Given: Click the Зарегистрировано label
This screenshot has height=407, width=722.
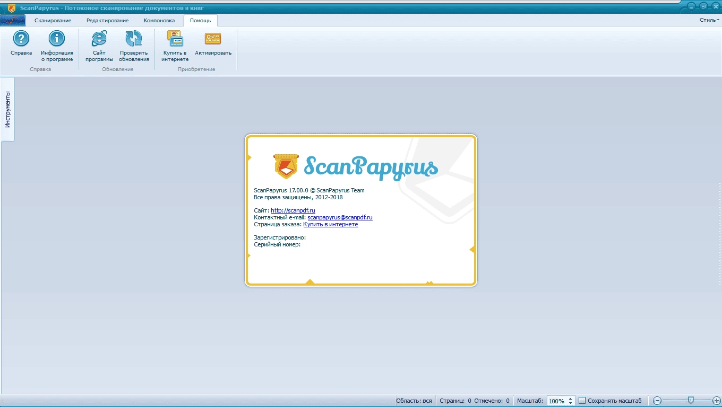Looking at the screenshot, I should pos(280,237).
